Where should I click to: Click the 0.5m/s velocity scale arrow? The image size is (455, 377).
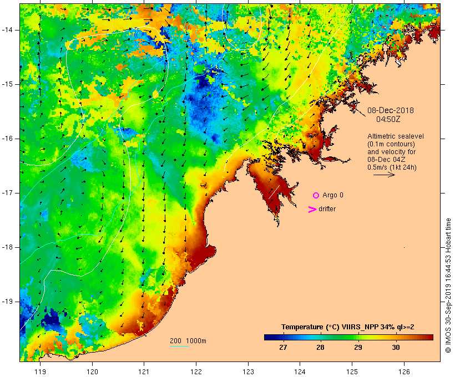coord(384,175)
